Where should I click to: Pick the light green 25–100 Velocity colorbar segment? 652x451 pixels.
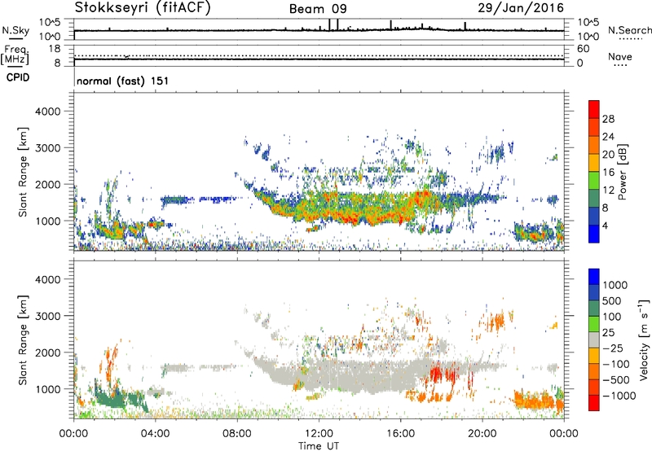594,324
